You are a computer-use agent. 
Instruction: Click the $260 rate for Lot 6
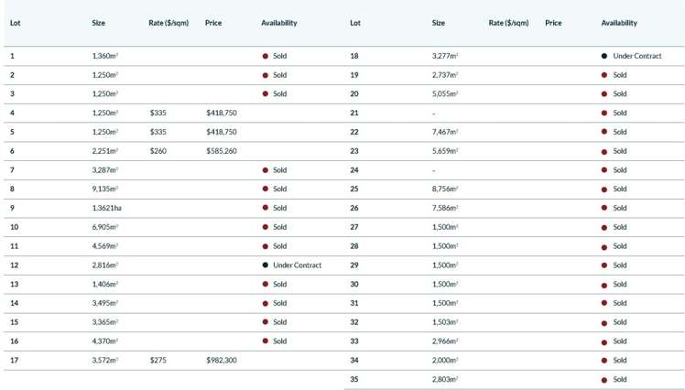[x=157, y=151]
